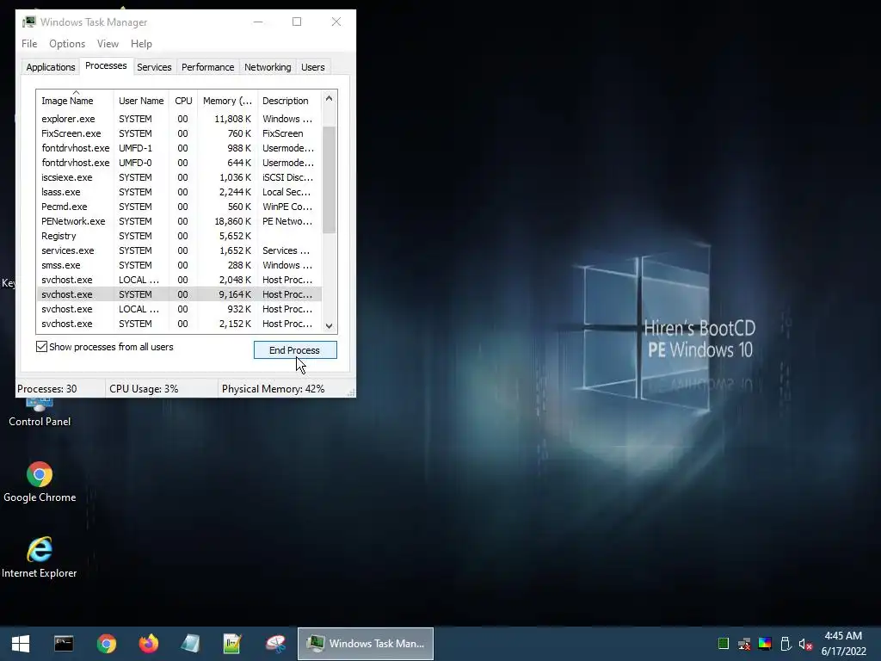The width and height of the screenshot is (881, 661).
Task: Switch to the Users tab
Action: point(313,67)
